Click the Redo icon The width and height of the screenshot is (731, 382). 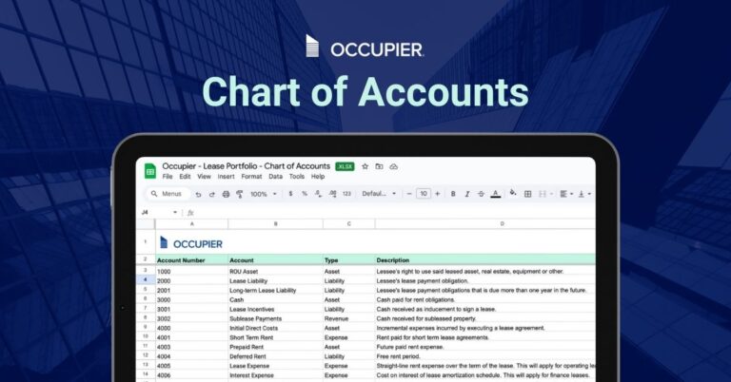(211, 194)
